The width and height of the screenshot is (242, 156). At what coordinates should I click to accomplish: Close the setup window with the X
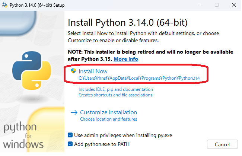[233, 5]
